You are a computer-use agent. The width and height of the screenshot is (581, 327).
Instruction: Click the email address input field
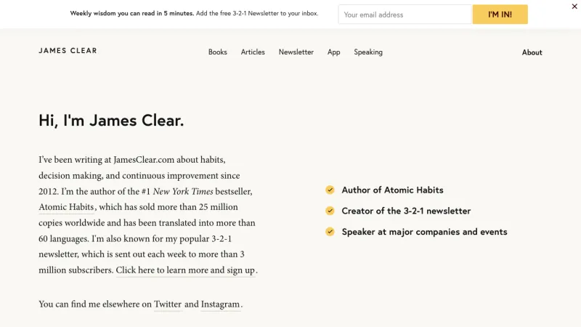[405, 15]
